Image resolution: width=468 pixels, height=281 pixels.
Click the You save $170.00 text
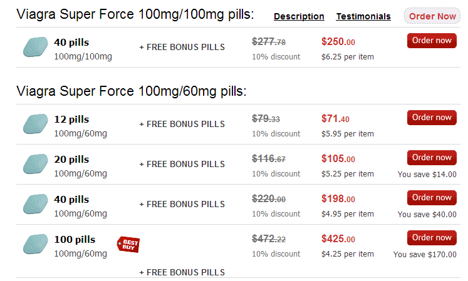tap(425, 255)
